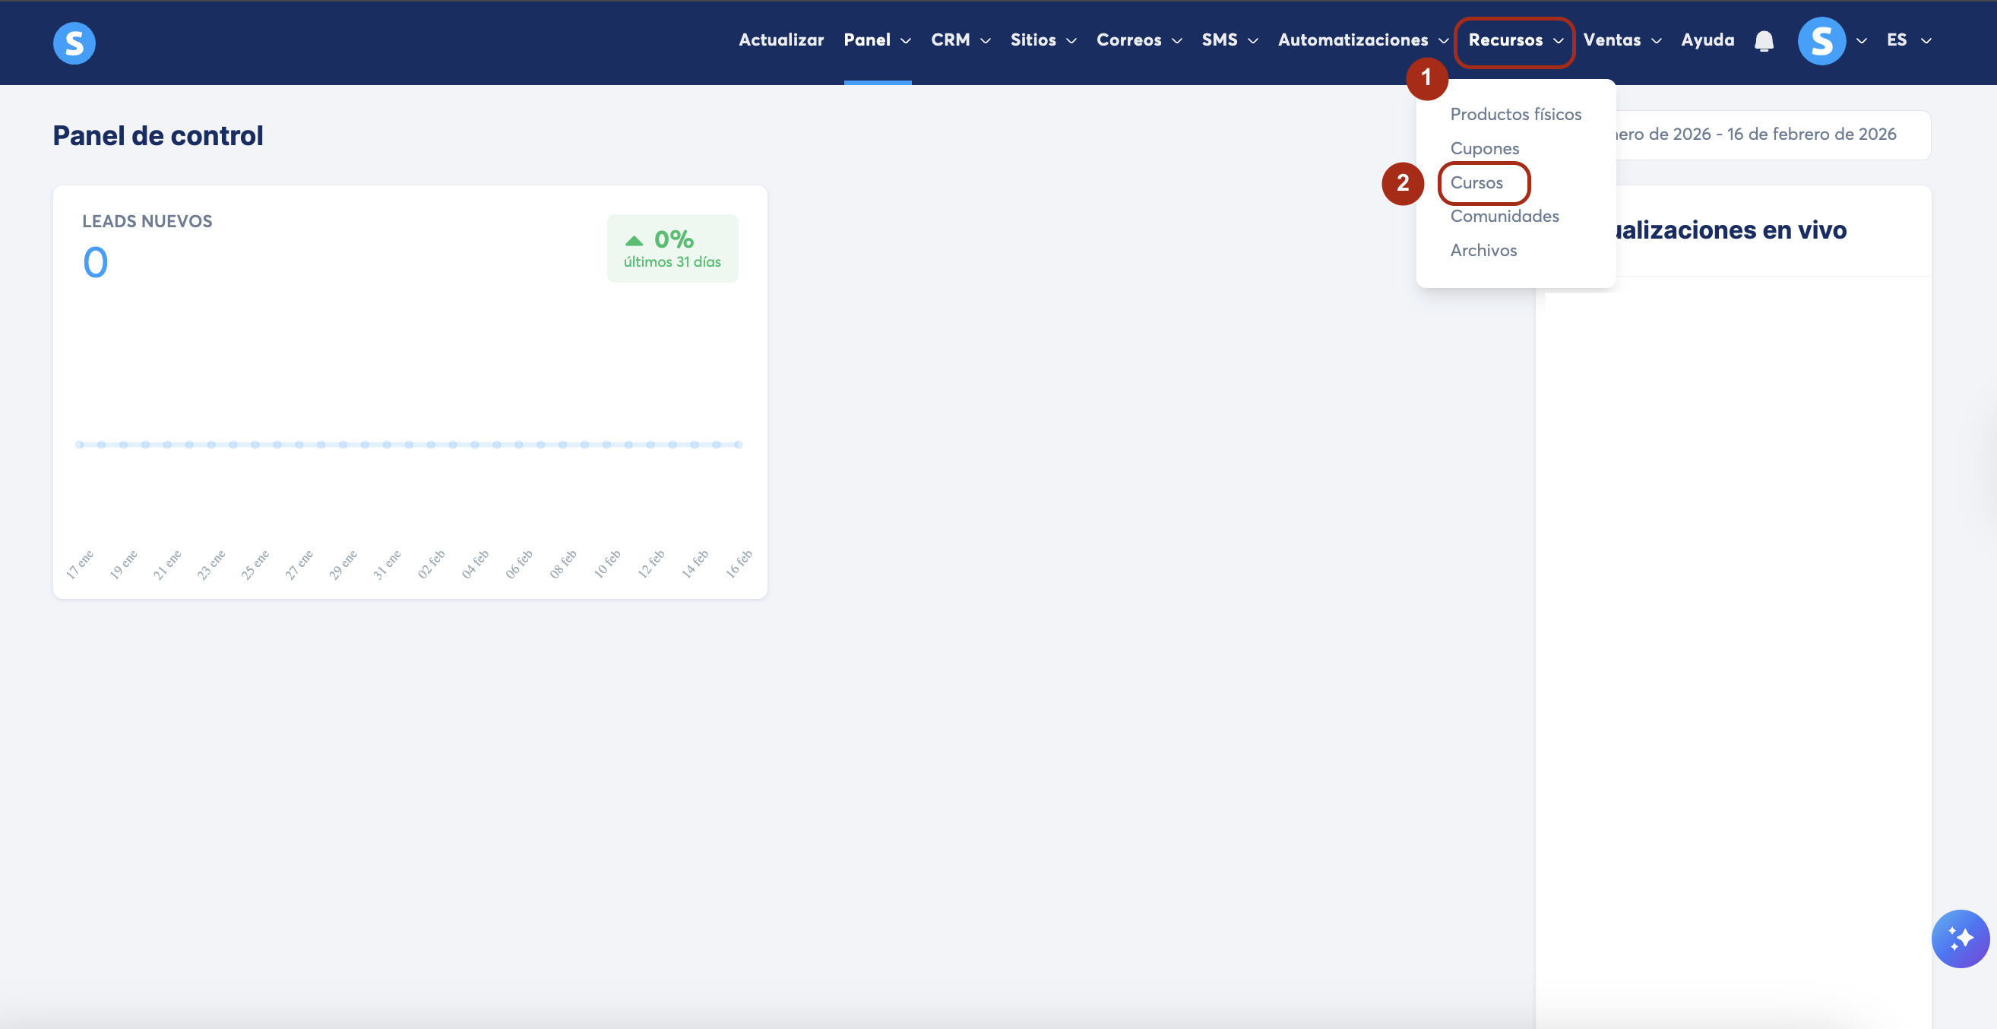Click the Actualizar link
The image size is (1997, 1029).
click(780, 40)
